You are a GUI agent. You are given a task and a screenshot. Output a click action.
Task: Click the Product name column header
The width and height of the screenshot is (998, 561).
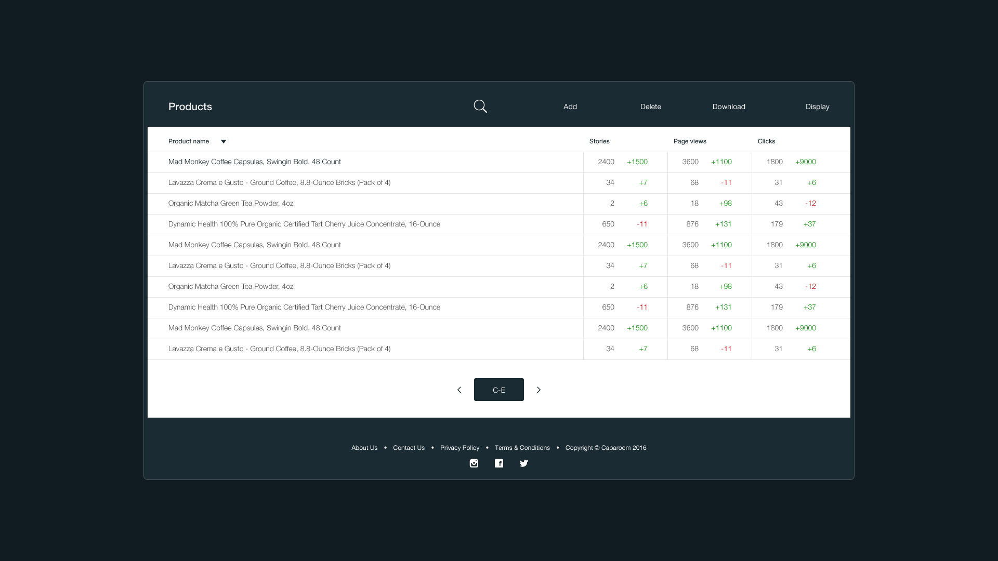[x=189, y=141]
